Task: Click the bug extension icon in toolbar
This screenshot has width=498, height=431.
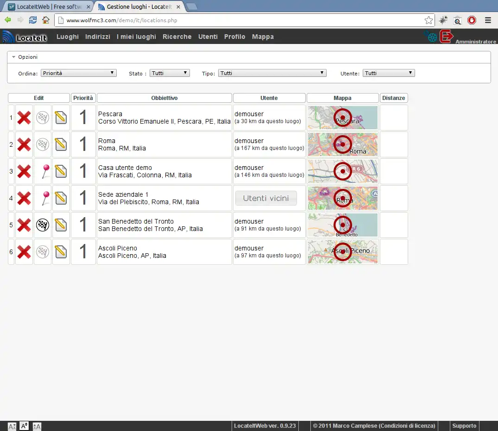Action: pyautogui.click(x=443, y=20)
